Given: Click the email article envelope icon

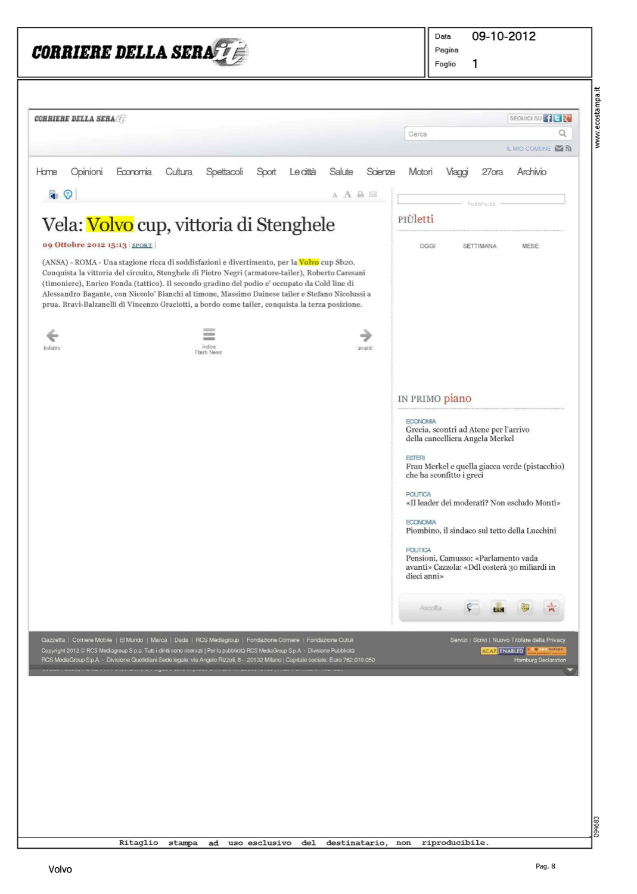Looking at the screenshot, I should 373,194.
